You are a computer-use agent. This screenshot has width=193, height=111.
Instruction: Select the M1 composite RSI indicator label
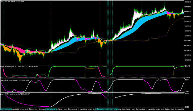pyautogui.click(x=15, y=80)
